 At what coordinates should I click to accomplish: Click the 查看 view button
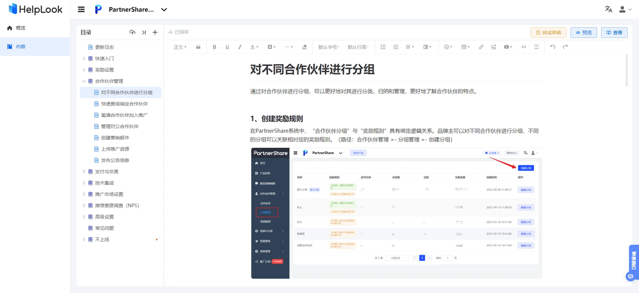tap(614, 33)
